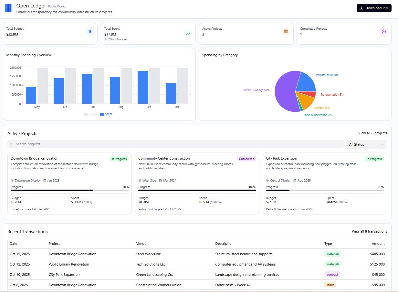This screenshot has width=398, height=292.
Task: Click the dollar sign Total Budget icon
Action: (x=90, y=32)
